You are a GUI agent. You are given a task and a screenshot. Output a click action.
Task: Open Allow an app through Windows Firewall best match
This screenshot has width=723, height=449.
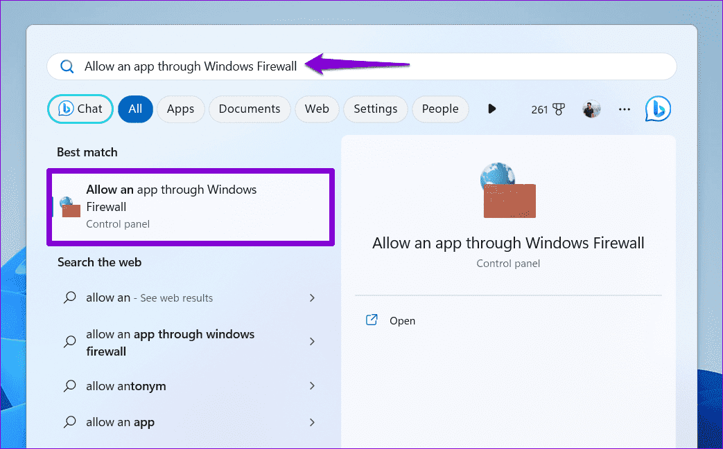tap(191, 207)
